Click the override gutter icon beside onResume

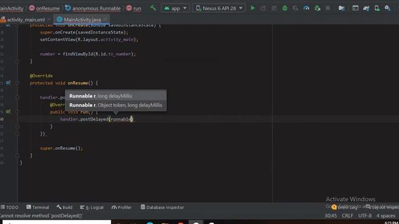(x=8, y=83)
